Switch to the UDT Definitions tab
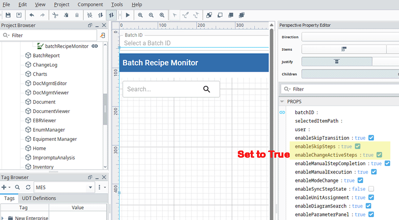Viewport: 399px width, 220px height. tap(38, 198)
